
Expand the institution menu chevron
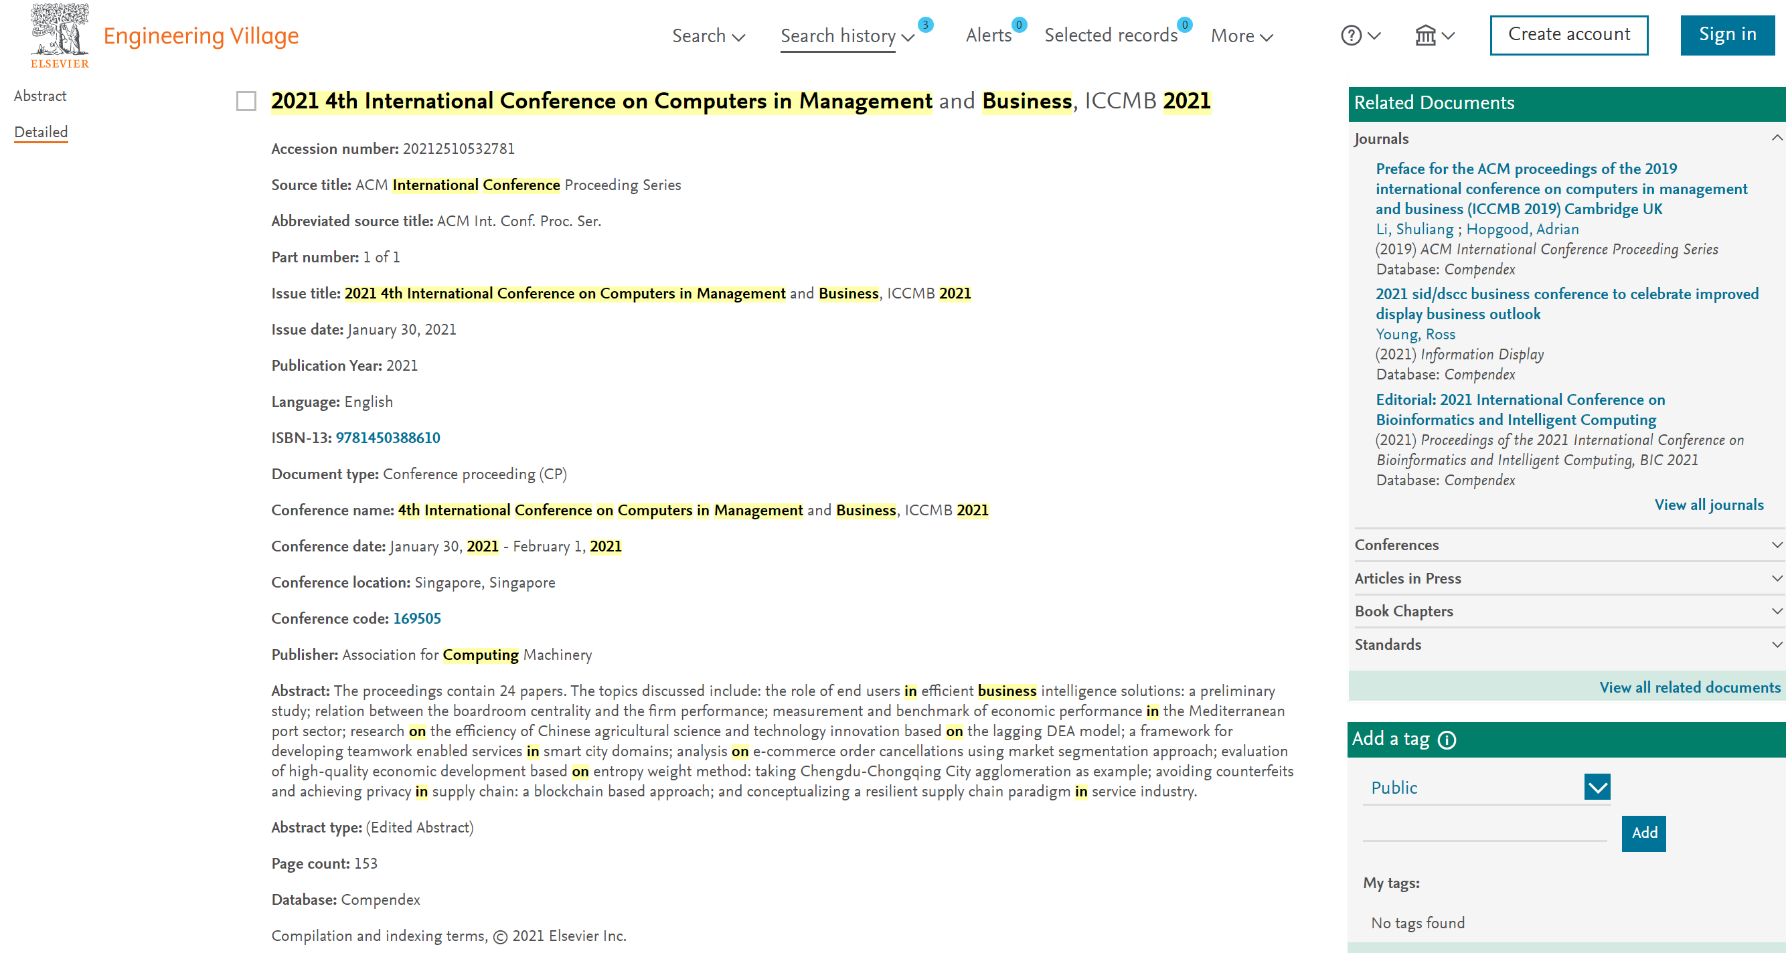[1448, 35]
